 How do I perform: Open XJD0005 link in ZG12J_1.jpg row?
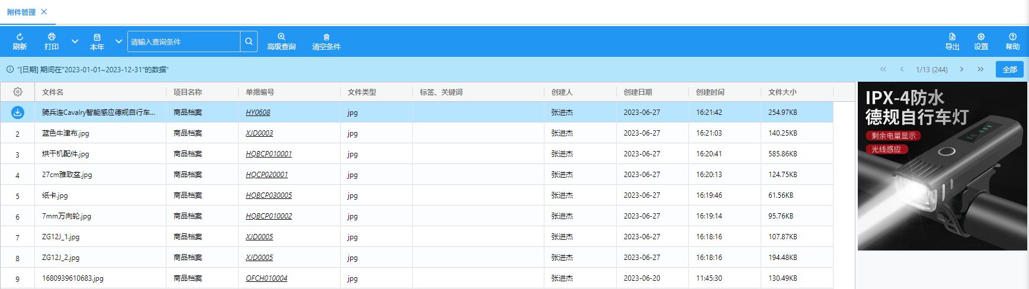click(x=259, y=237)
